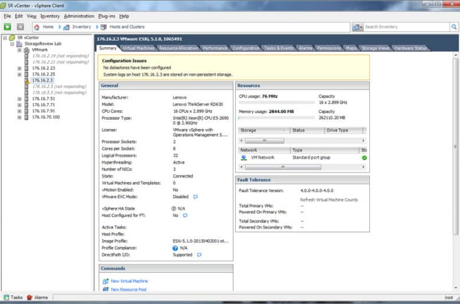Click the vSphere HA State question icon
The height and width of the screenshot is (304, 460).
(173, 209)
